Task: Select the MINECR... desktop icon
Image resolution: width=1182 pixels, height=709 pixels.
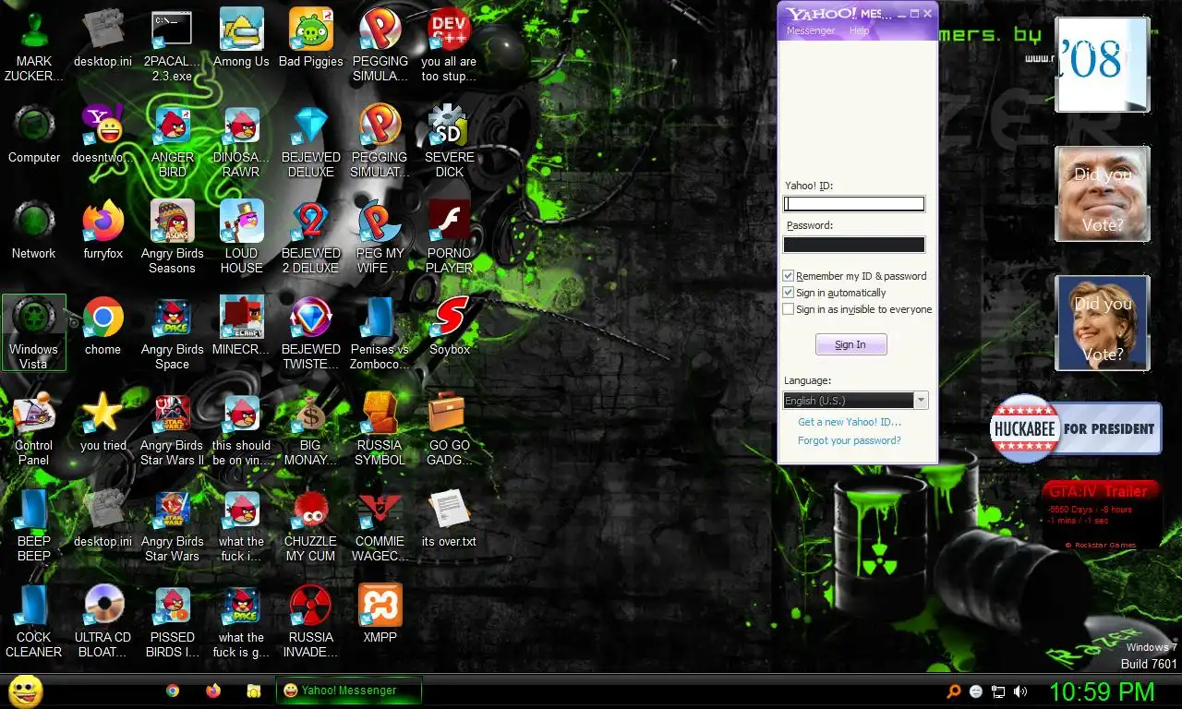Action: pos(241,327)
